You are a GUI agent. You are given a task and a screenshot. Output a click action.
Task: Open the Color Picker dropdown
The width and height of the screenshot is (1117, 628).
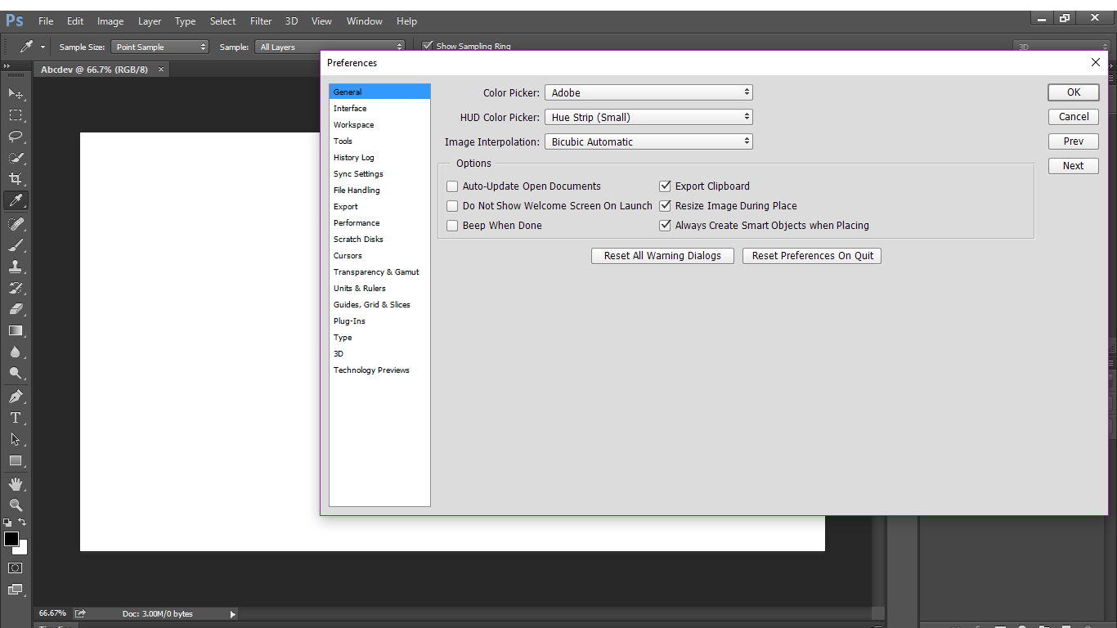(648, 92)
